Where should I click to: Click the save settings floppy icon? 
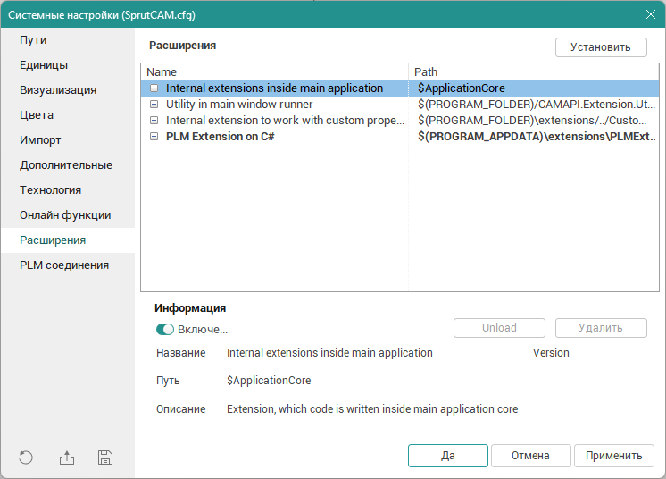105,458
